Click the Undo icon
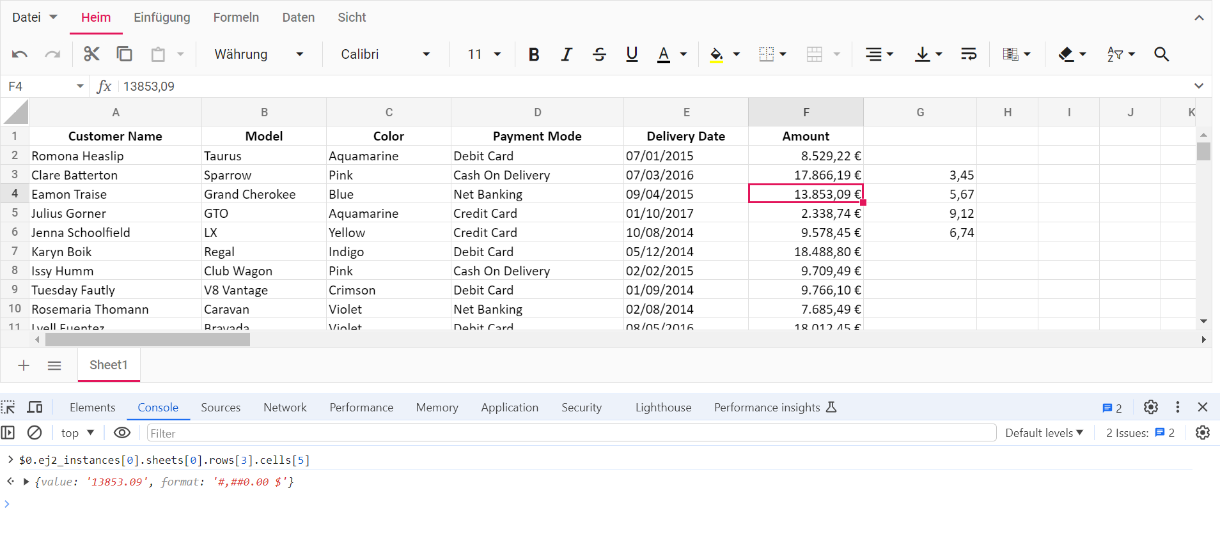Screen dimensions: 1220x543 (x=20, y=54)
